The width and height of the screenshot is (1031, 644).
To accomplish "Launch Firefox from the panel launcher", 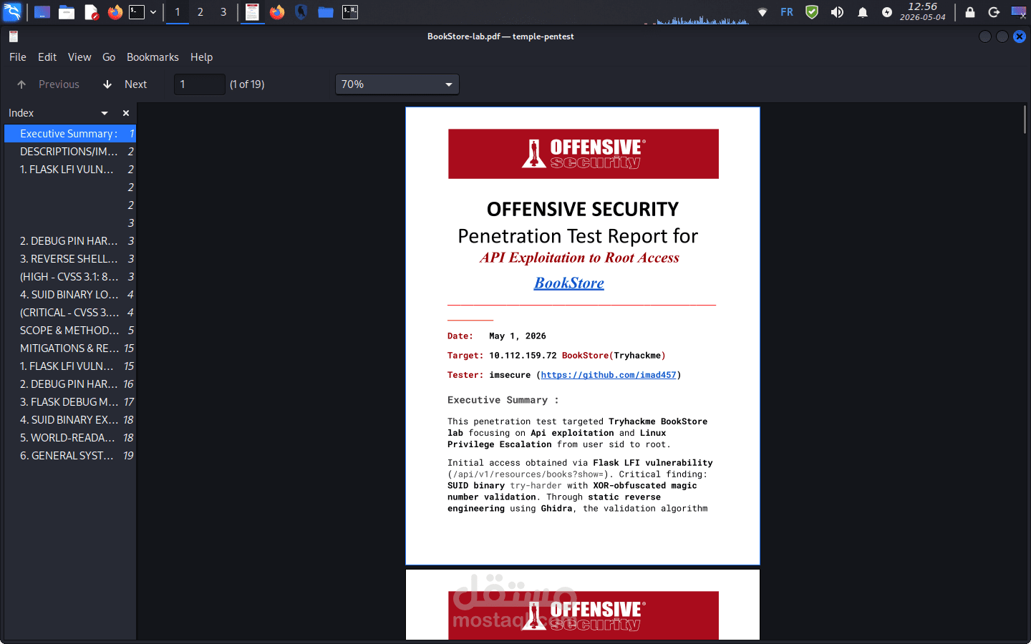I will click(115, 12).
